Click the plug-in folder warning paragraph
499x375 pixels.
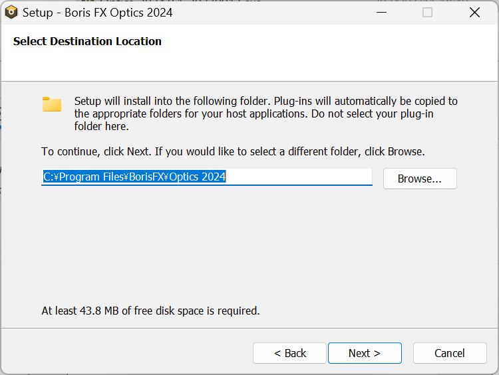click(265, 113)
